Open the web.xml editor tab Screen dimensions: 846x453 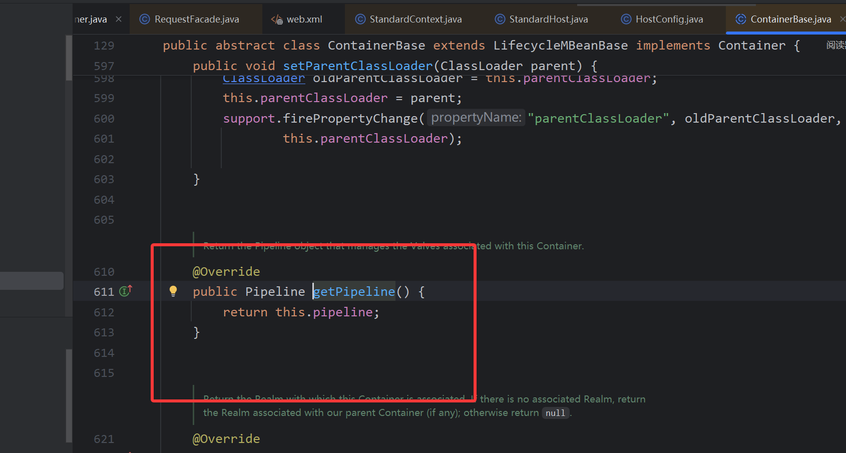(x=304, y=19)
